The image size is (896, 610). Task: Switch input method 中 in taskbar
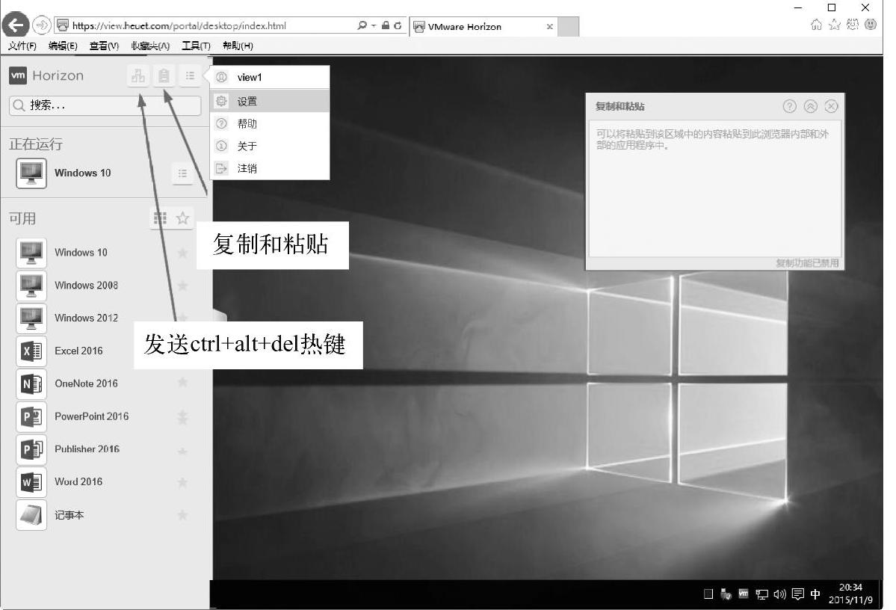point(815,594)
